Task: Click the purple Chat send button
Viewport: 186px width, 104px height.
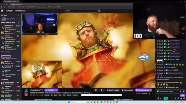Action: pos(182,95)
